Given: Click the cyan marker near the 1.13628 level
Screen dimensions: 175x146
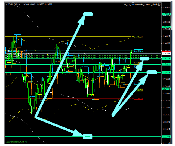Looking at the screenshot, I should tap(152, 72).
